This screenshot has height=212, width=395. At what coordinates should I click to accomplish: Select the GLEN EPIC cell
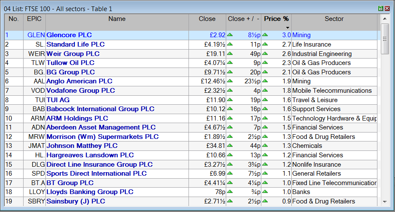[35, 35]
